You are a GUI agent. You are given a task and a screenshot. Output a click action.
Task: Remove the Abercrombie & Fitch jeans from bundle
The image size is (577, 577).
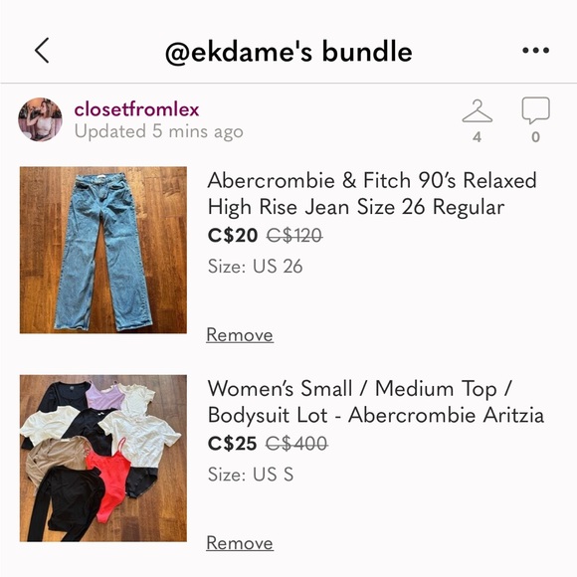pyautogui.click(x=240, y=335)
